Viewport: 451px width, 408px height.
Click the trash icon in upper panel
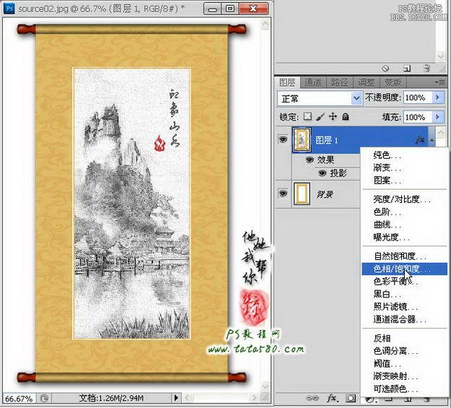pyautogui.click(x=427, y=69)
